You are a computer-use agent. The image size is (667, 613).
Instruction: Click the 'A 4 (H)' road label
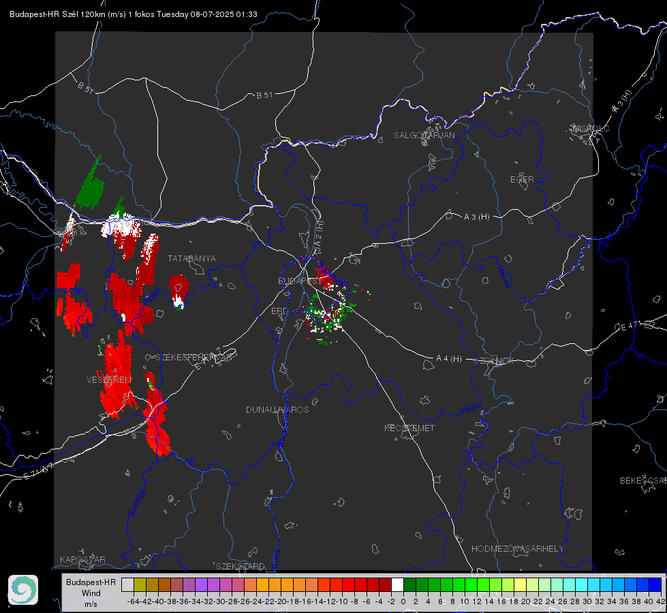449,359
